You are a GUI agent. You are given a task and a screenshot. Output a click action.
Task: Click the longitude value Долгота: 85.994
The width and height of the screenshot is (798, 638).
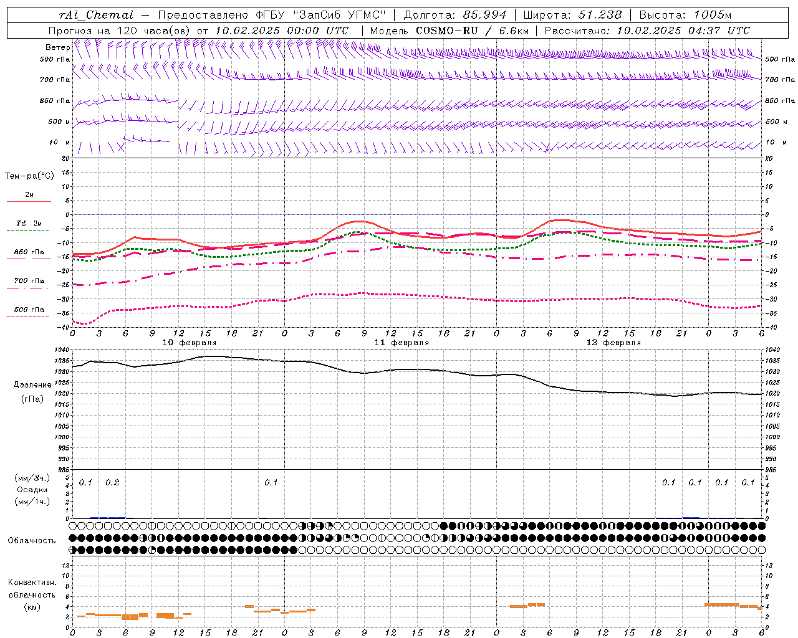tap(455, 15)
